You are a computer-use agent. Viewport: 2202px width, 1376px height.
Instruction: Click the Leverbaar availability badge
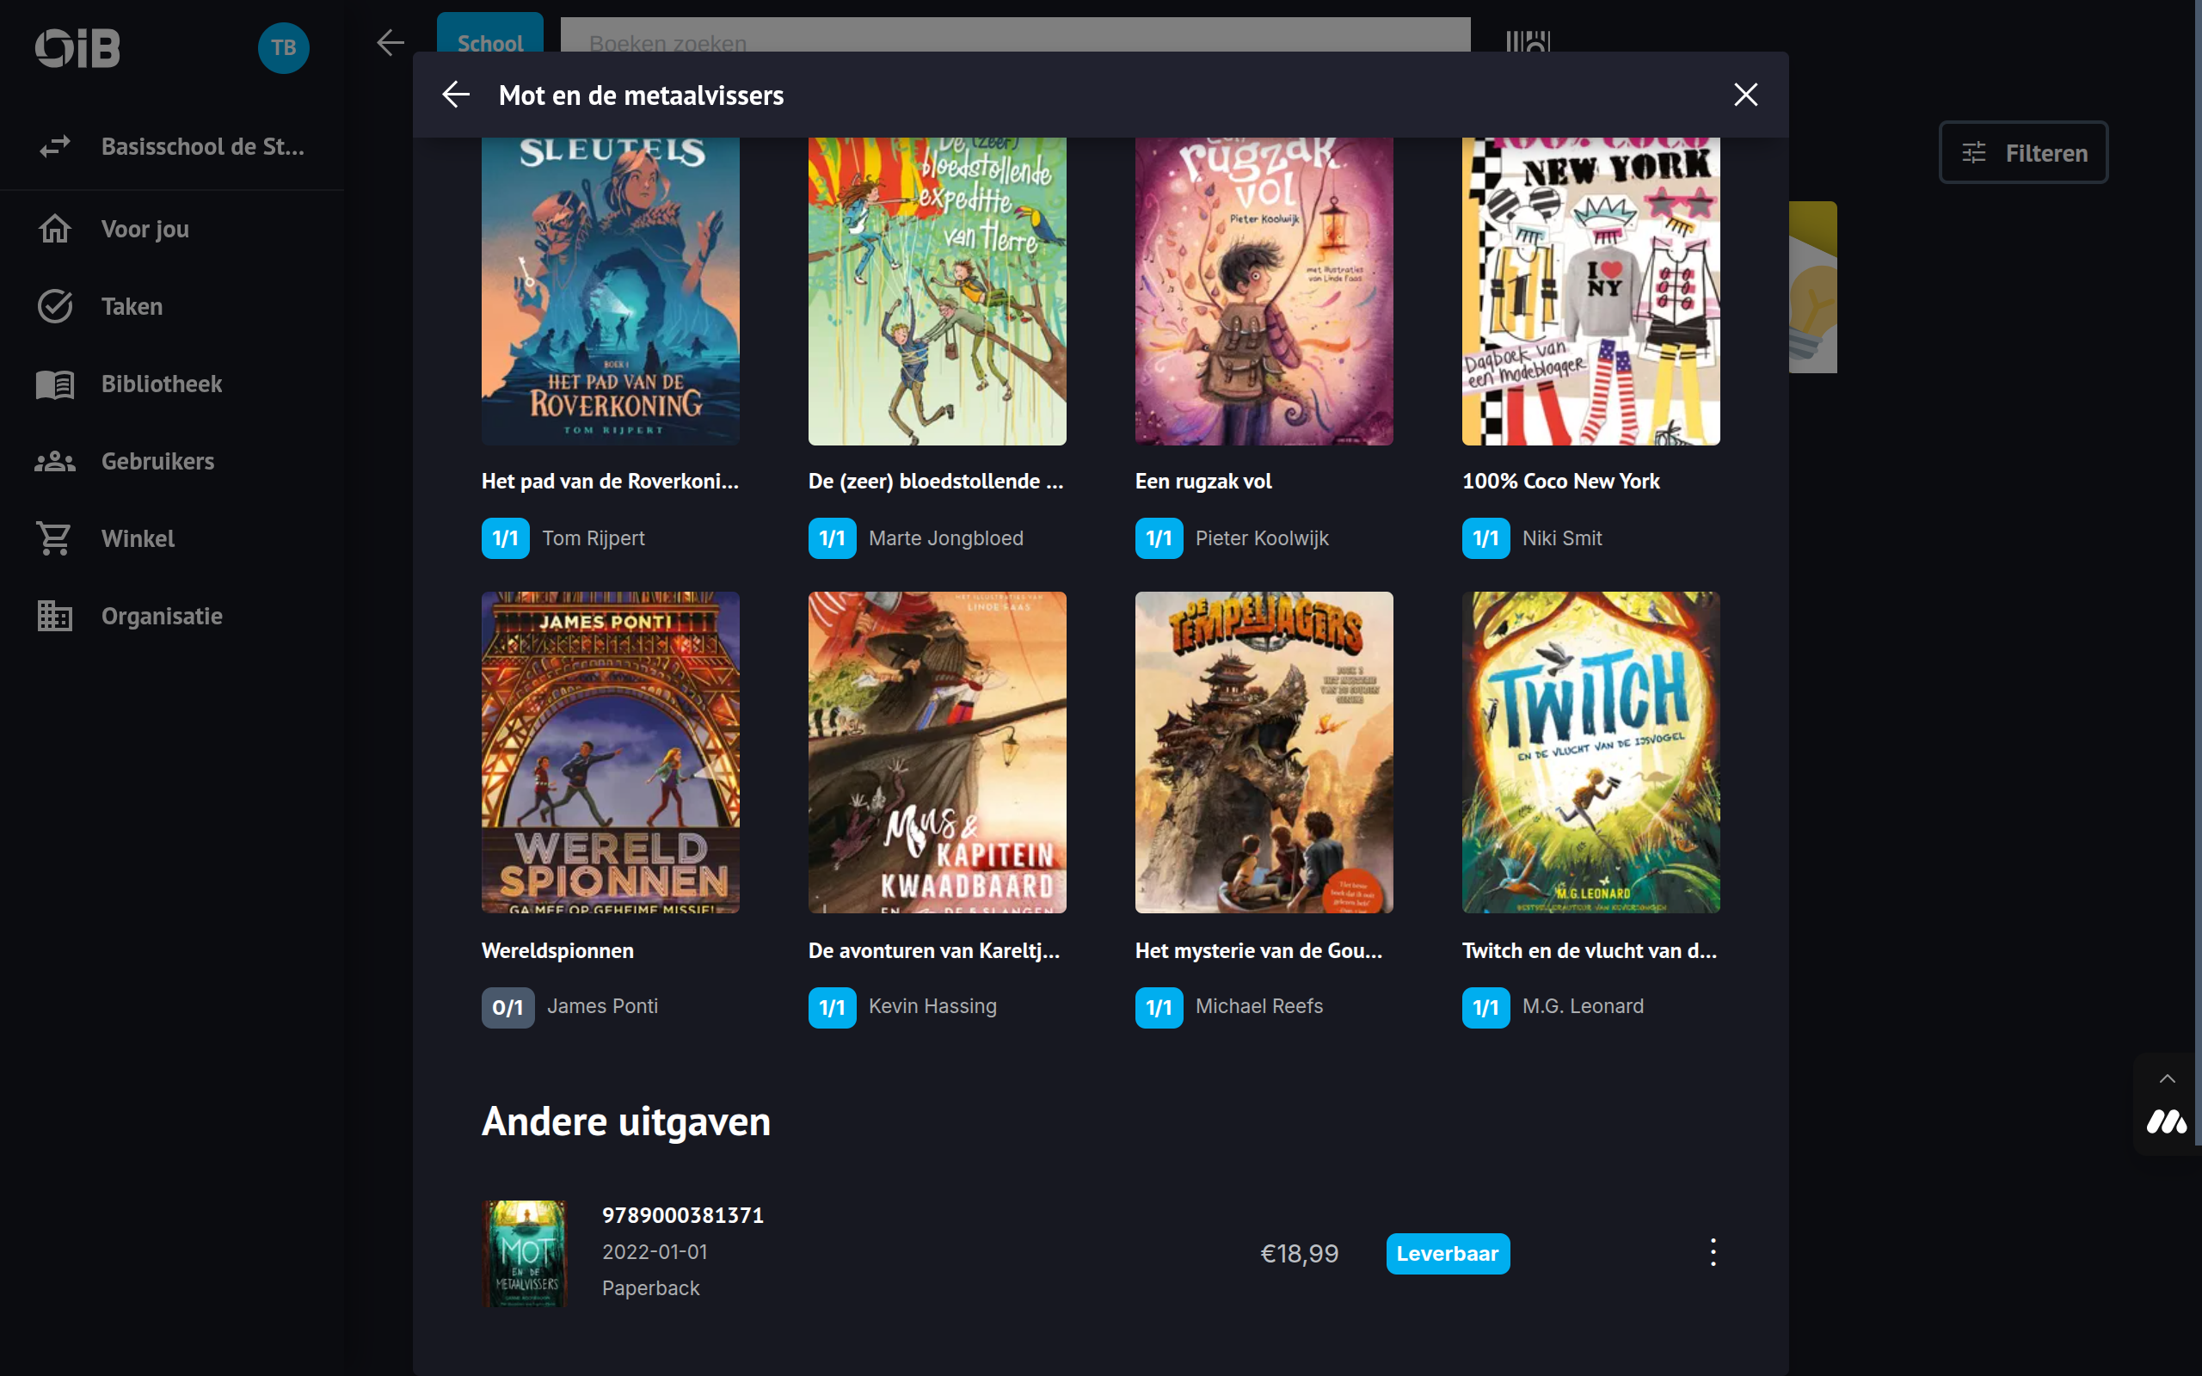pyautogui.click(x=1447, y=1253)
